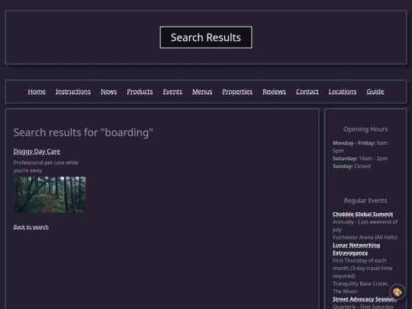
Task: View the Menus page
Action: [202, 92]
